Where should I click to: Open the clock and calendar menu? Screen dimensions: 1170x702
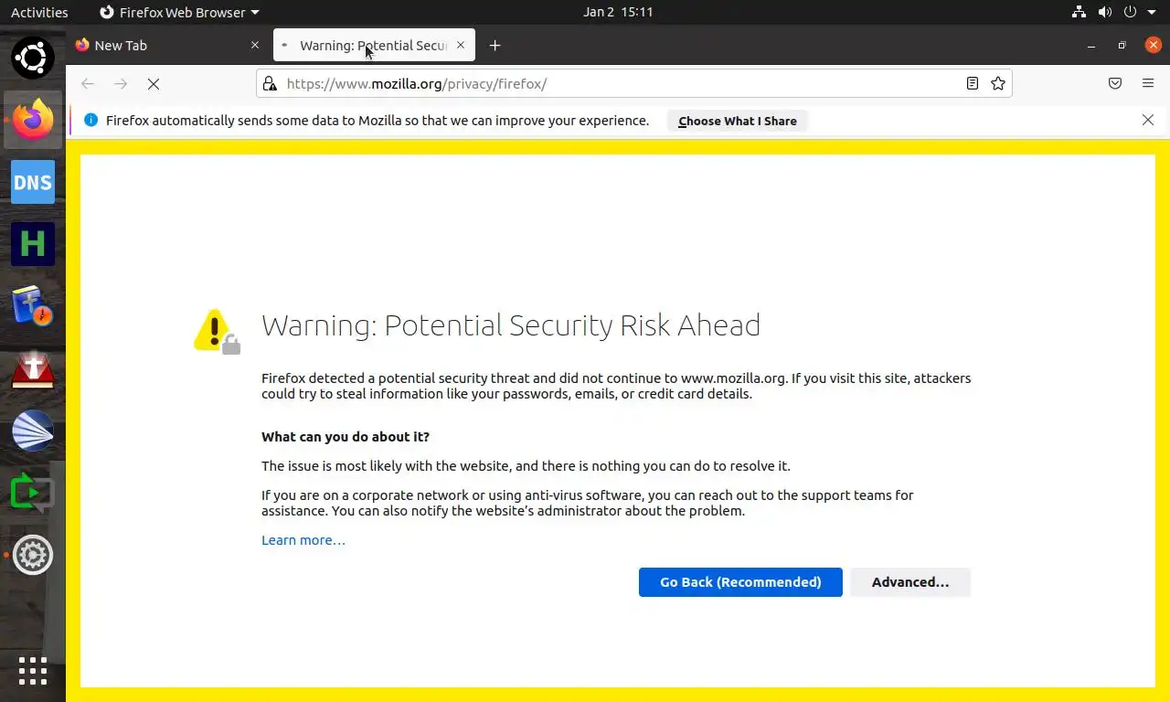618,12
